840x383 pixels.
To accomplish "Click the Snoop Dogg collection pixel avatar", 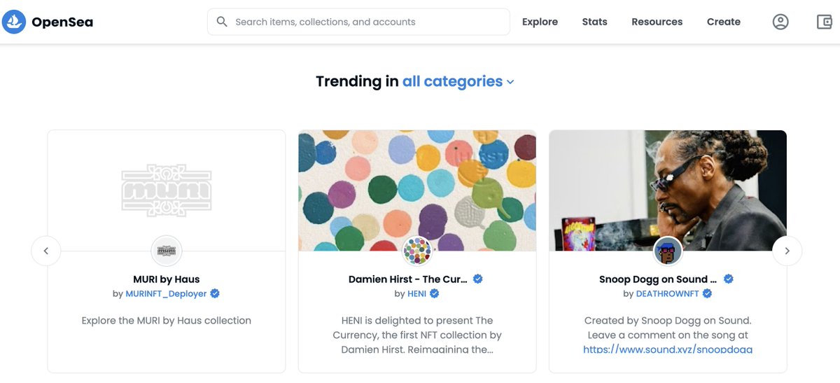I will click(x=668, y=251).
